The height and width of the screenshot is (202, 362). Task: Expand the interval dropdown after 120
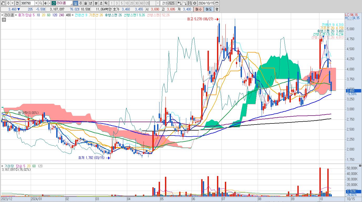click(x=158, y=3)
